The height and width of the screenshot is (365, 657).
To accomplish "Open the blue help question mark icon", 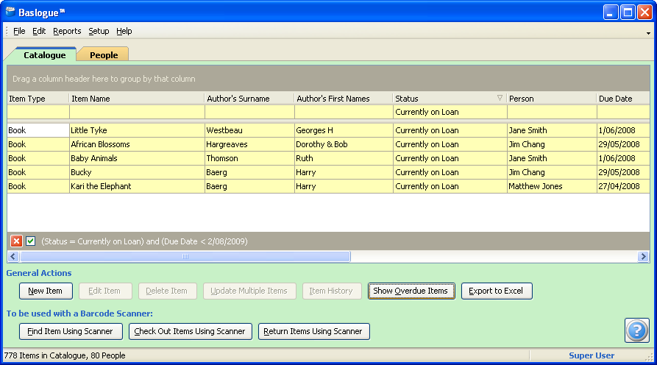I will 637,330.
